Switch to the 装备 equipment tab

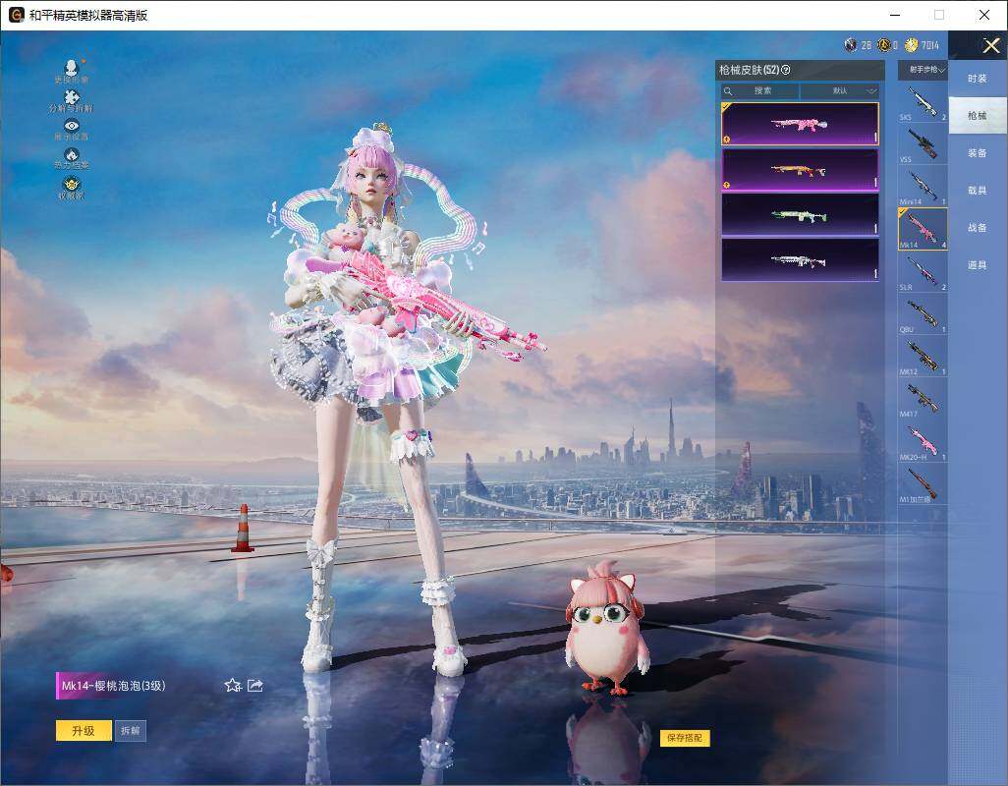pyautogui.click(x=978, y=153)
